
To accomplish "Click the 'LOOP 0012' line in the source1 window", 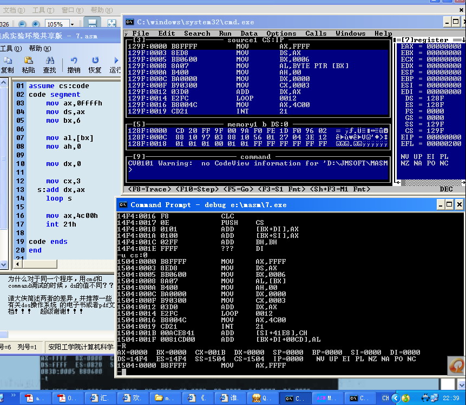I will coord(258,98).
